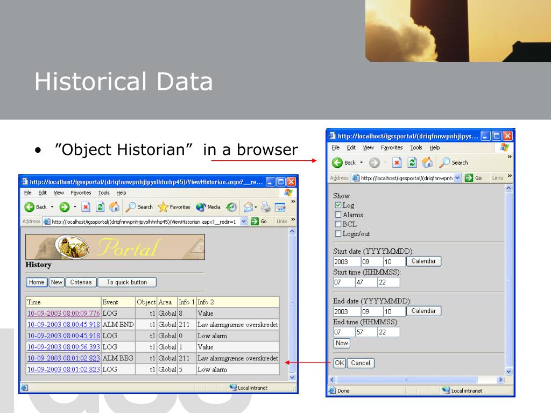Click Search magnifier in criteria popup toolbar
The width and height of the screenshot is (551, 413).
[x=444, y=162]
